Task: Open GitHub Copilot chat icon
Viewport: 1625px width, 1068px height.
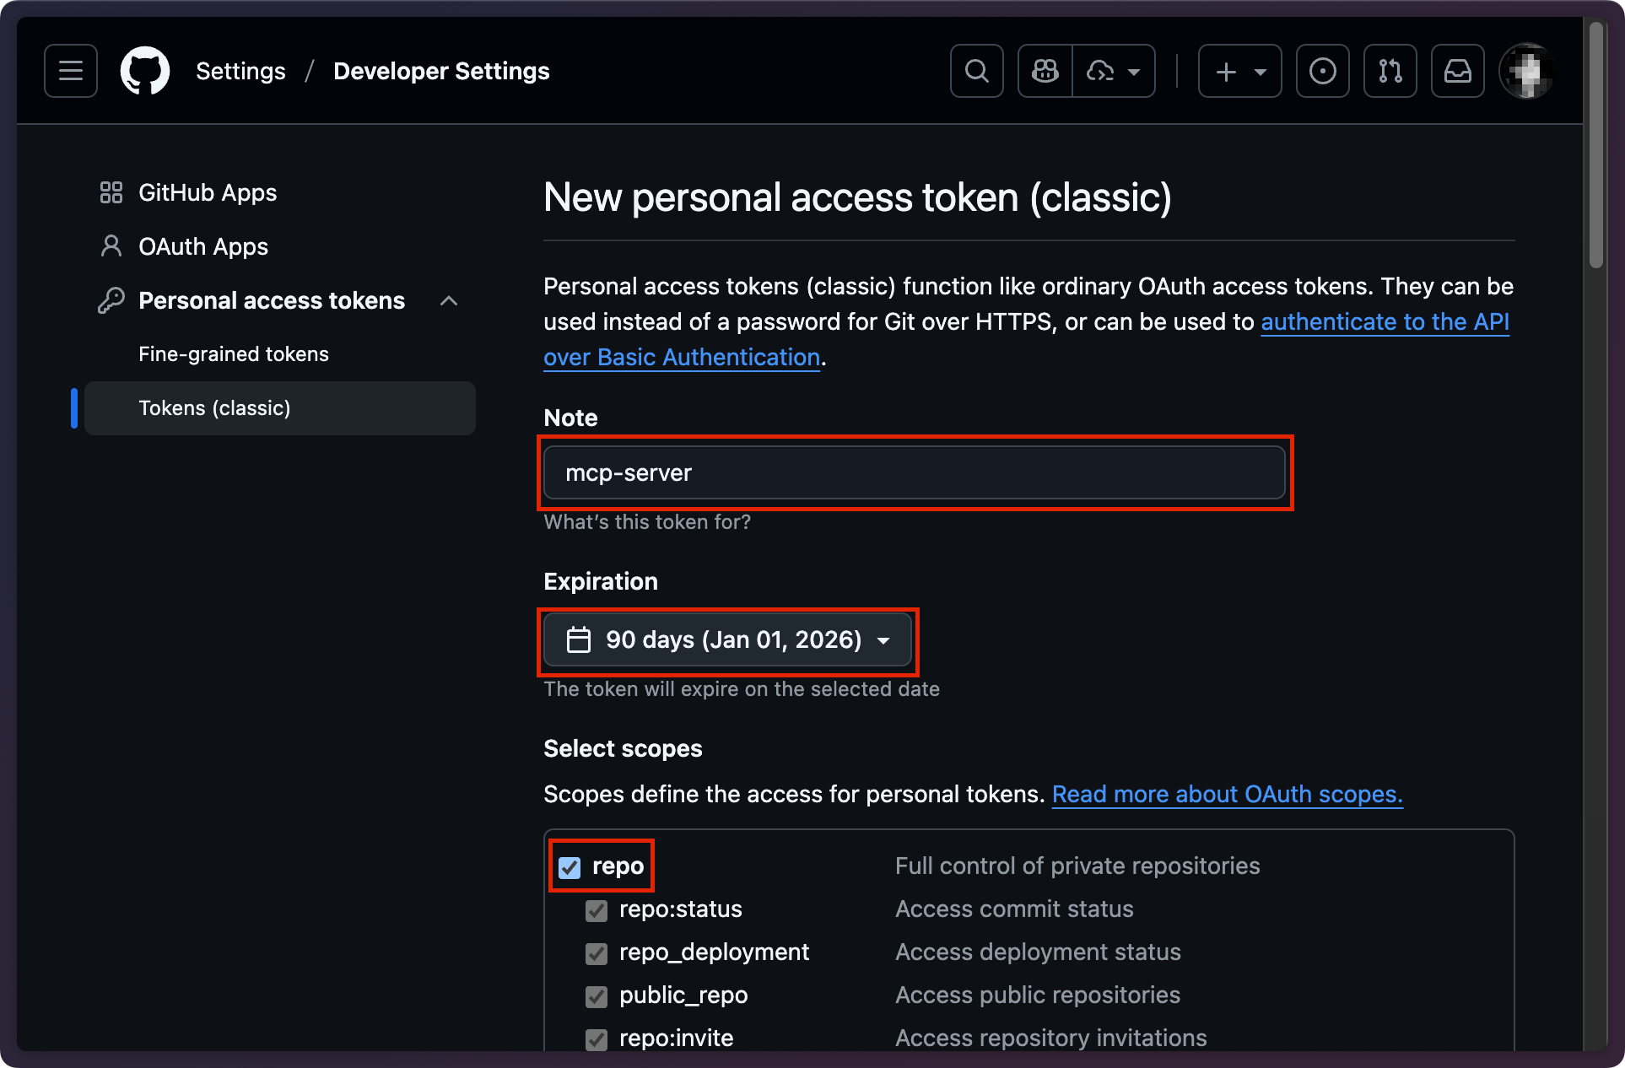Action: tap(1045, 71)
